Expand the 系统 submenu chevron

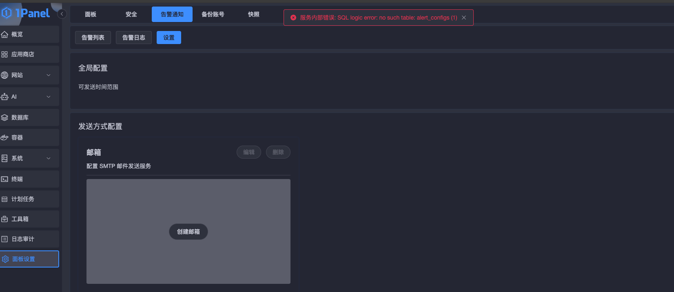pos(49,158)
